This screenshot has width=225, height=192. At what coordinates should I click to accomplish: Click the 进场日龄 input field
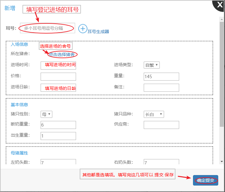coord(58,88)
